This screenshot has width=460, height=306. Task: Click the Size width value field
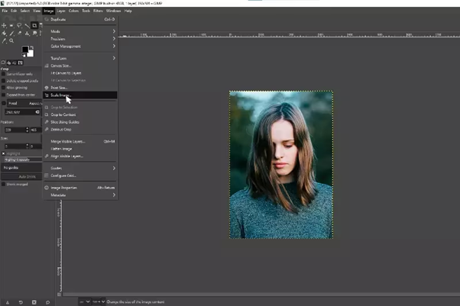pyautogui.click(x=15, y=146)
